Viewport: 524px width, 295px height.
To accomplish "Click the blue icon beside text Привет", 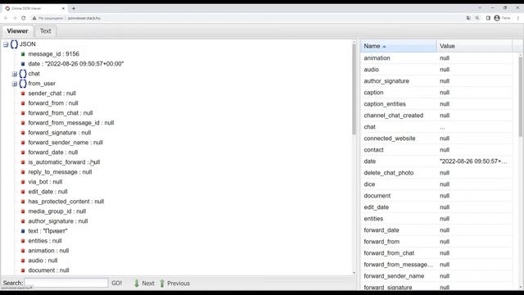I will (23, 231).
